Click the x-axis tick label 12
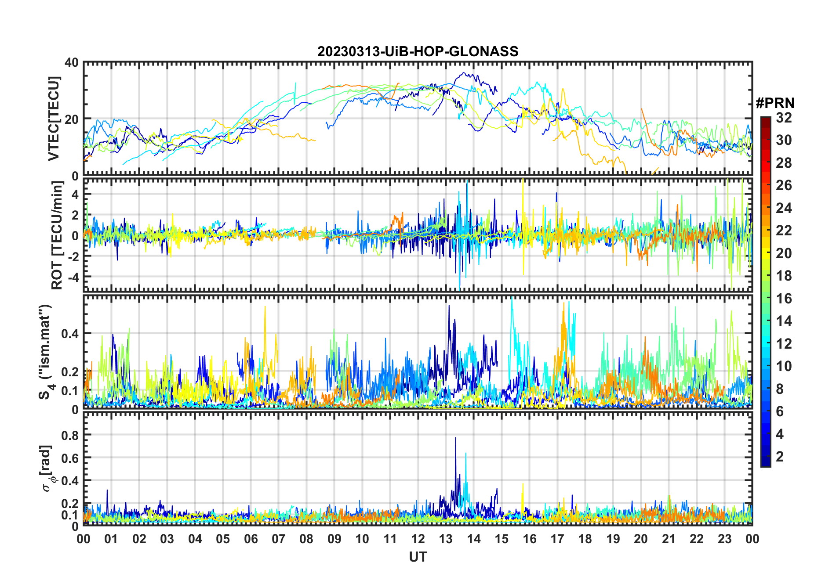Image resolution: width=836 pixels, height=584 pixels. [x=418, y=539]
